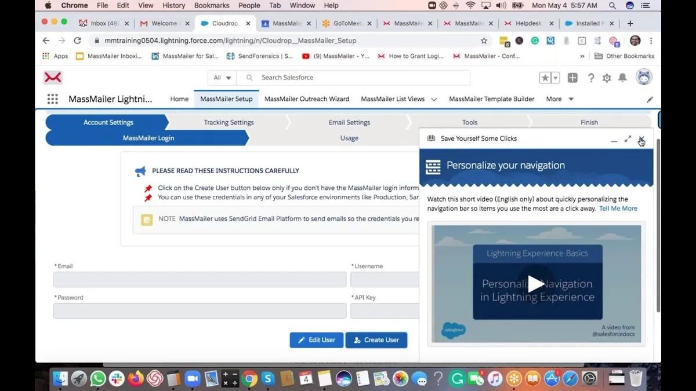Bookmark this page with the star icon
This screenshot has width=696, height=391.
coord(484,41)
